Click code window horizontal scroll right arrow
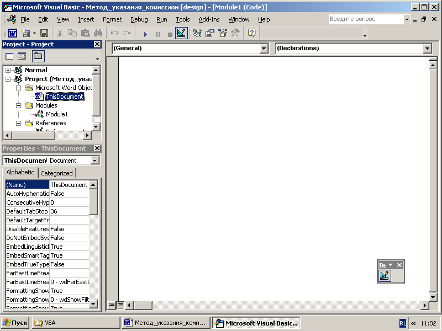 [x=424, y=305]
